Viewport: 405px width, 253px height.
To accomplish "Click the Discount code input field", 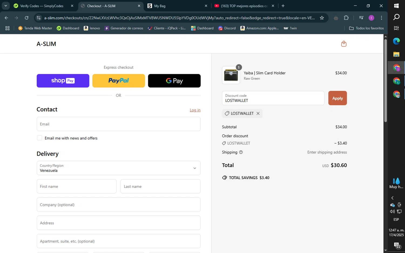I will [x=273, y=98].
